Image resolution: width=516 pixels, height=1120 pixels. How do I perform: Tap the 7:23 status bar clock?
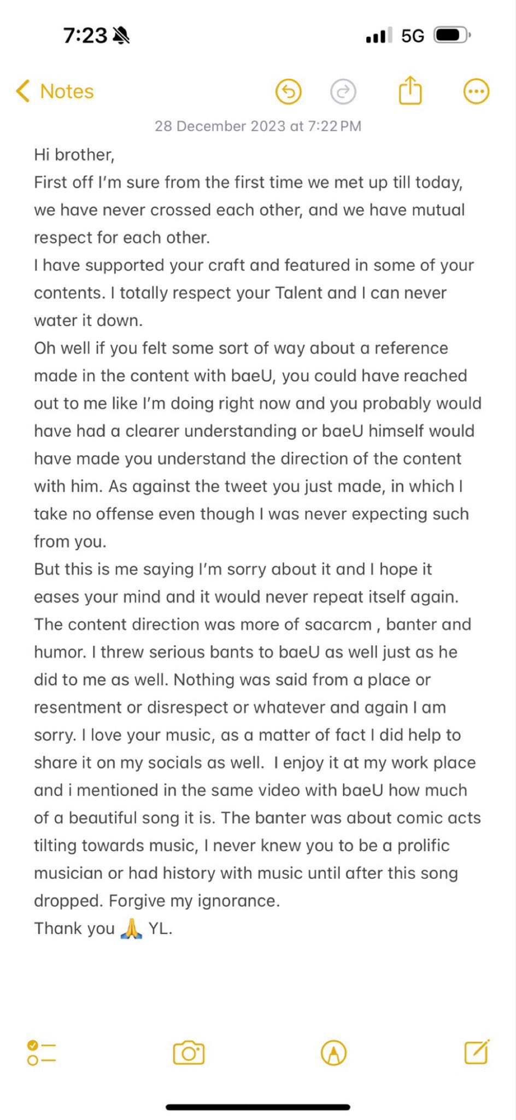click(85, 36)
